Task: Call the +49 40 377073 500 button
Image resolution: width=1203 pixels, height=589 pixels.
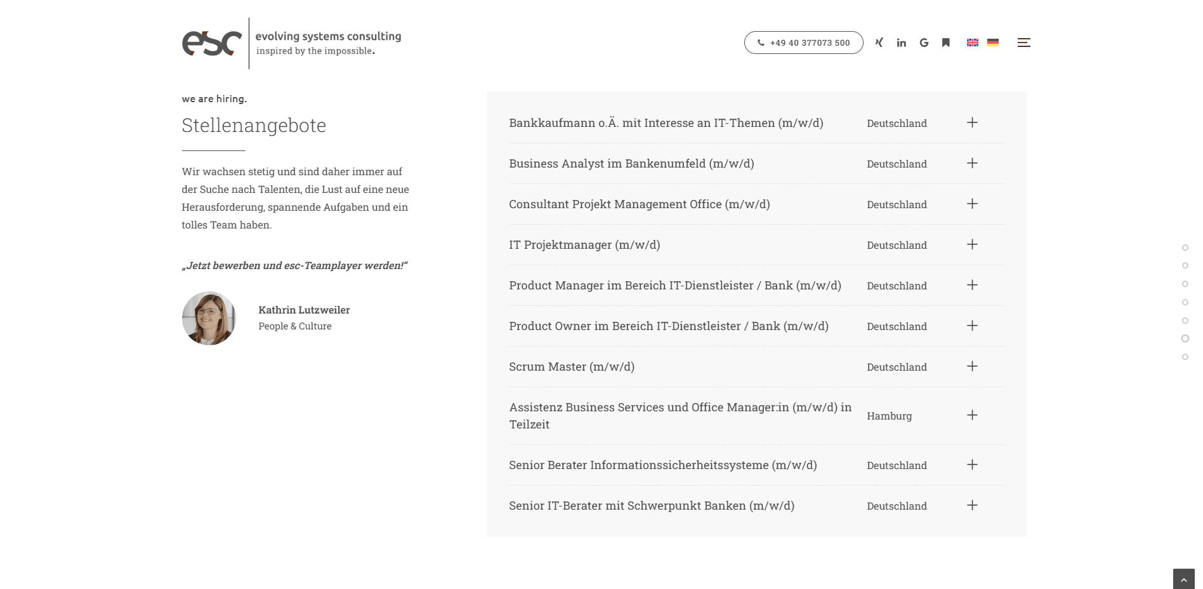Action: coord(803,43)
